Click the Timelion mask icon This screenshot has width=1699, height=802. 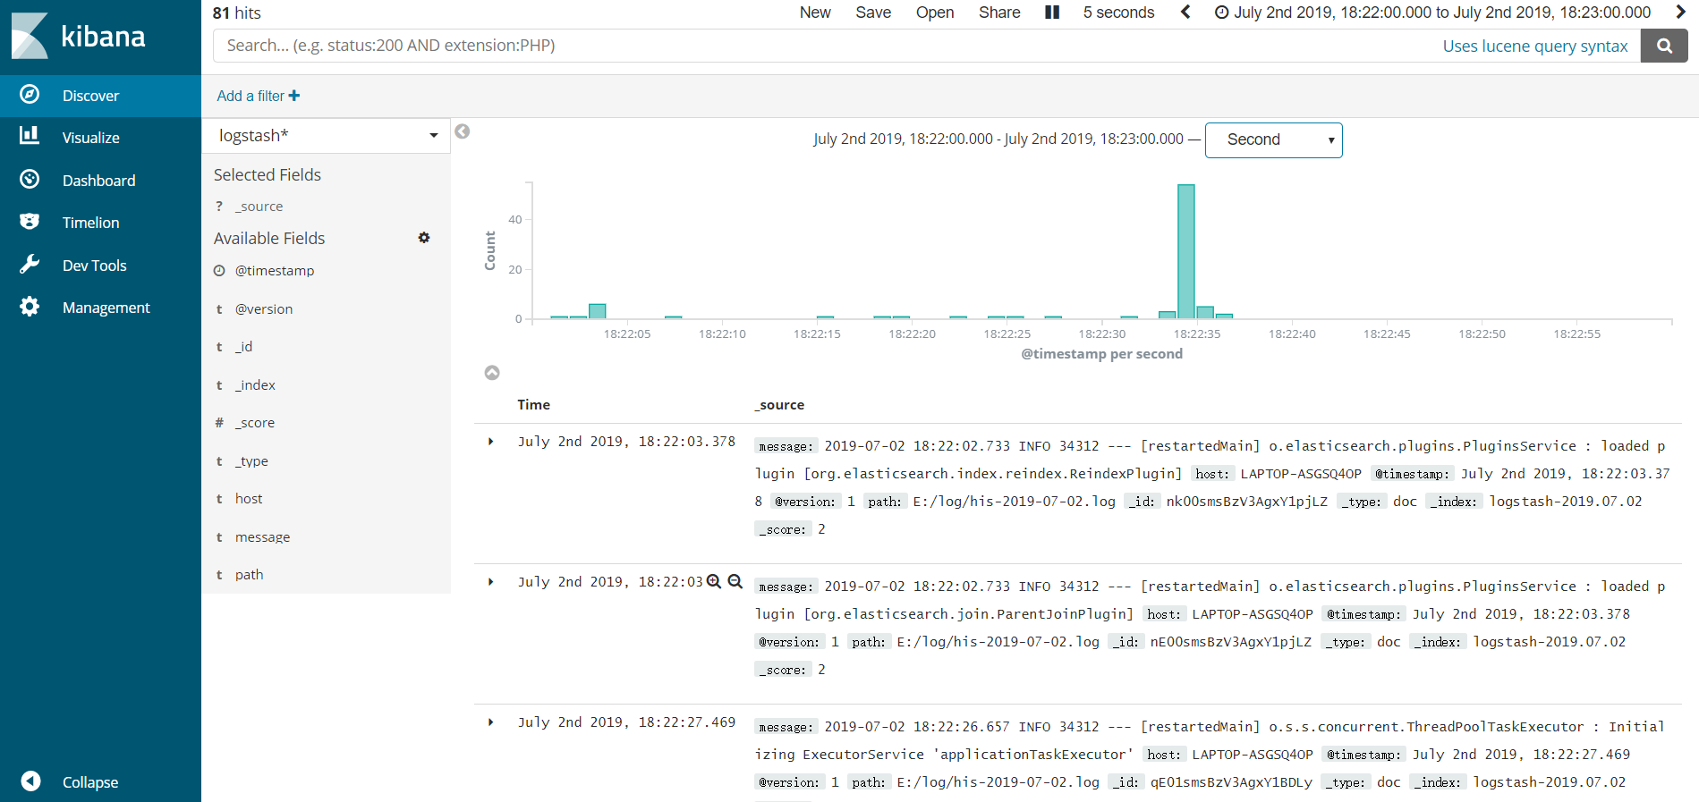click(x=30, y=221)
